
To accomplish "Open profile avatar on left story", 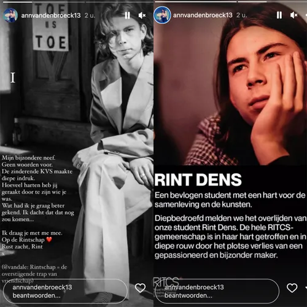I will tap(10, 15).
